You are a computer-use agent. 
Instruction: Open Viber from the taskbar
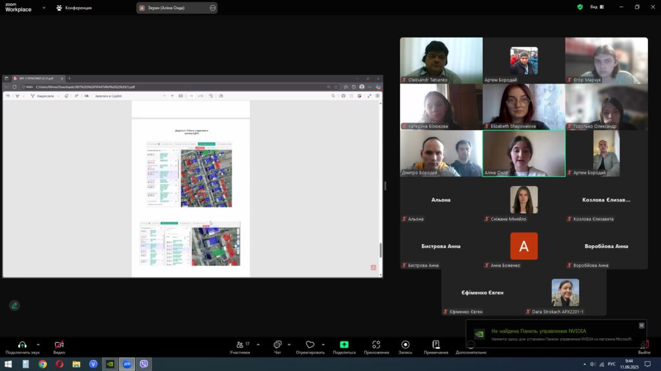[144, 364]
